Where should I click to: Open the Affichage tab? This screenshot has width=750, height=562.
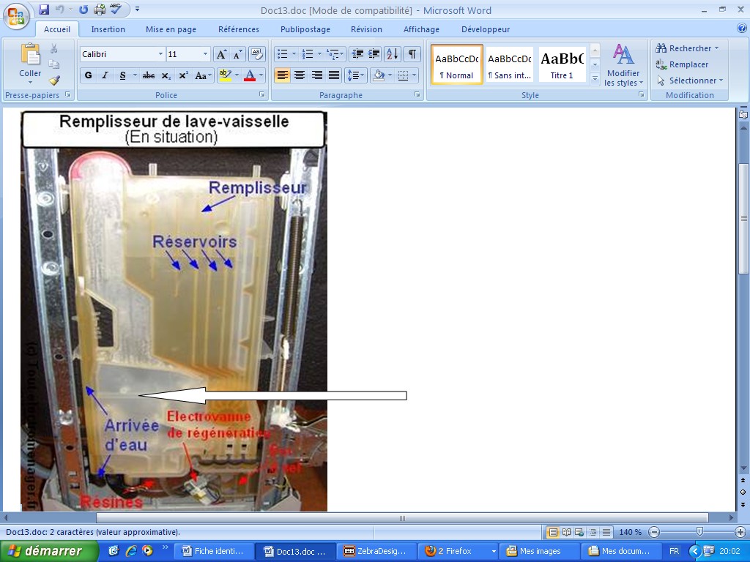tap(421, 29)
